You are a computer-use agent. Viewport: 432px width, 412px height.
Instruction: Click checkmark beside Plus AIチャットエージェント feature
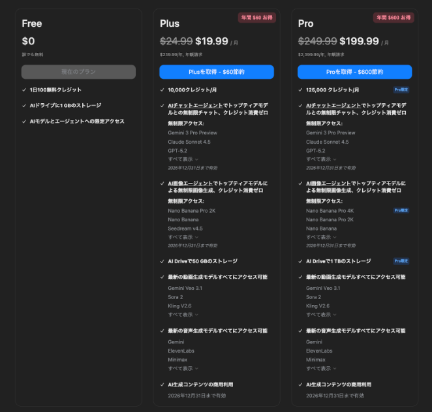click(162, 106)
